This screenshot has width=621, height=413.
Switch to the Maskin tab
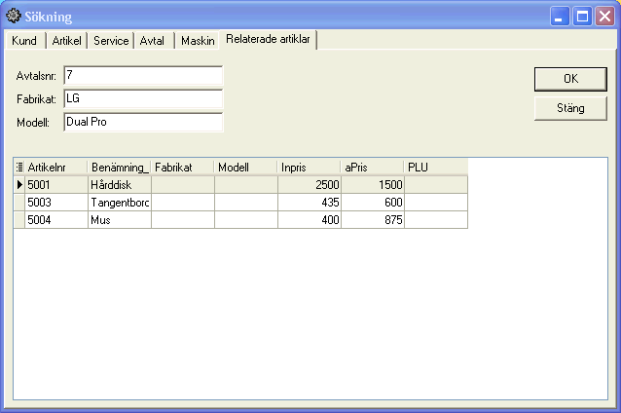[x=198, y=41]
